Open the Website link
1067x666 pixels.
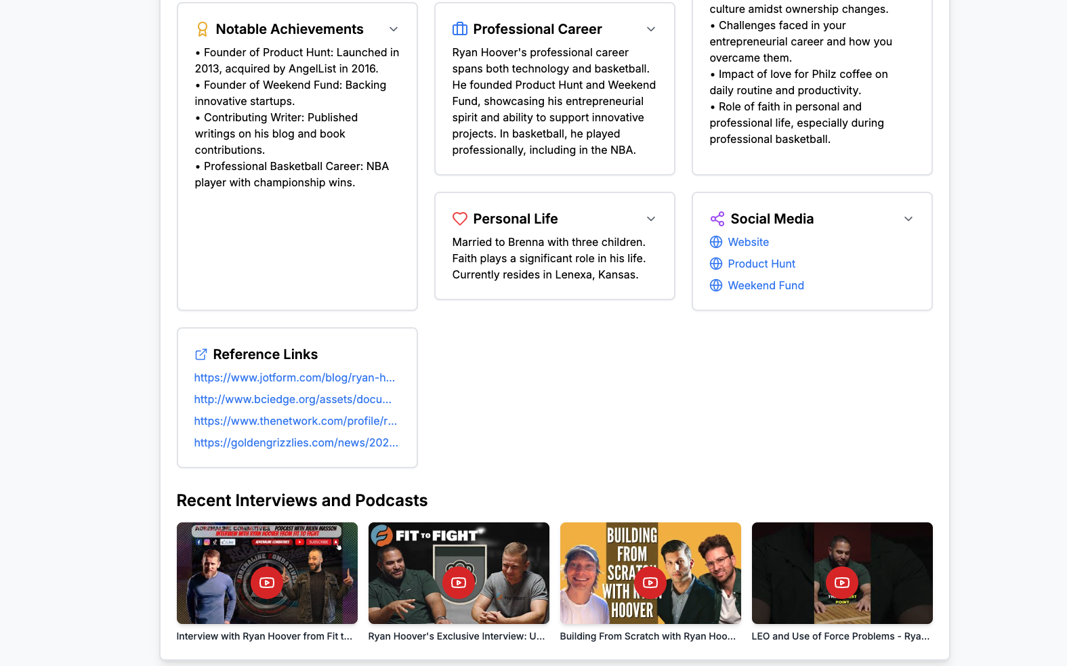click(x=748, y=242)
